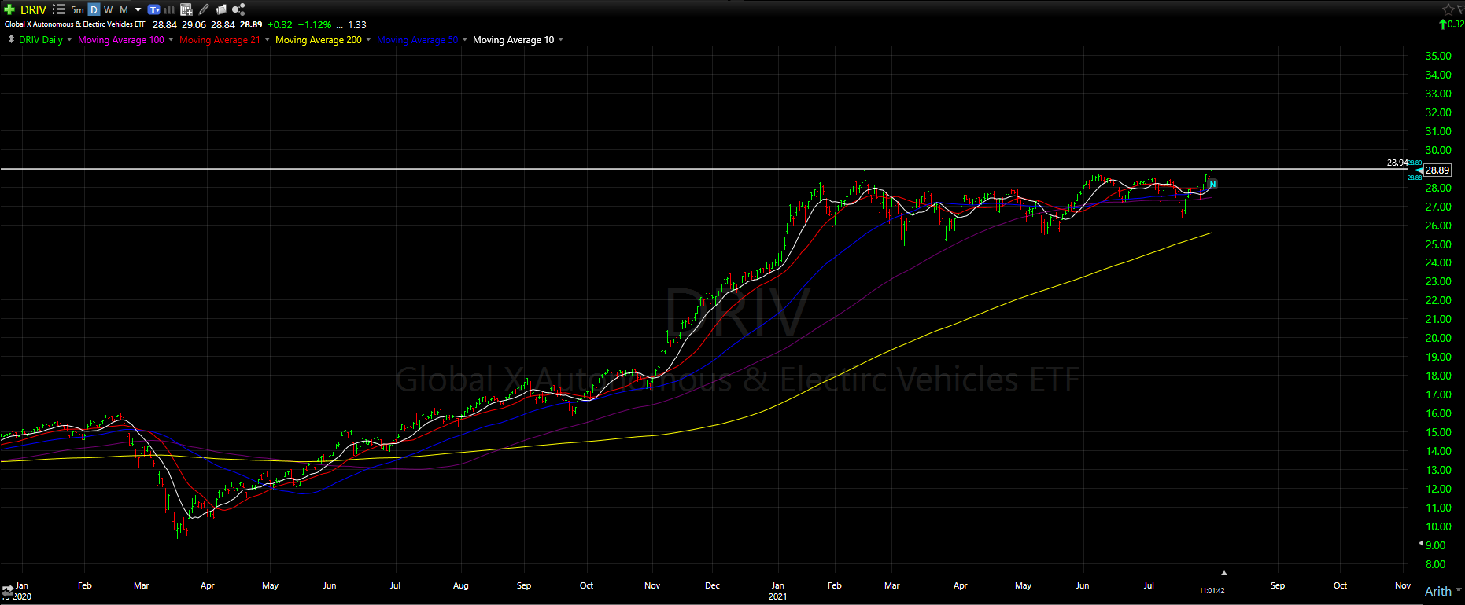The width and height of the screenshot is (1465, 605).
Task: Switch to the 5m timeframe
Action: [77, 9]
